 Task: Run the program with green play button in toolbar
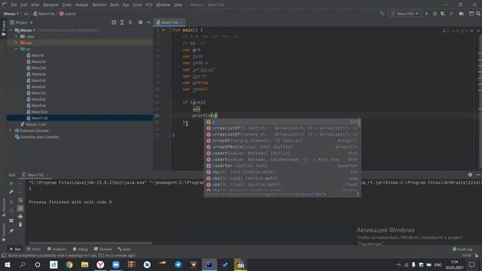pos(427,14)
